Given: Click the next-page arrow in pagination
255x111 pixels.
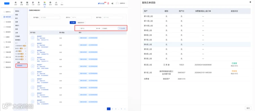Looking at the screenshot, I should [125, 109].
